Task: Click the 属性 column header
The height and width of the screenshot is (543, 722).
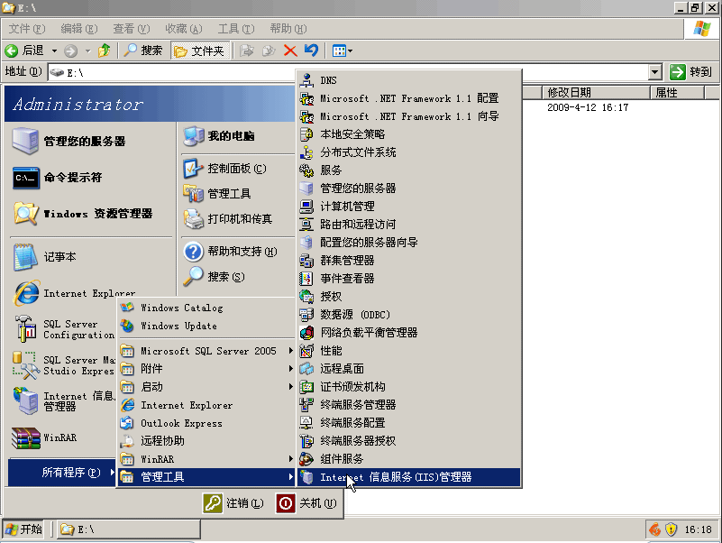Action: [677, 93]
